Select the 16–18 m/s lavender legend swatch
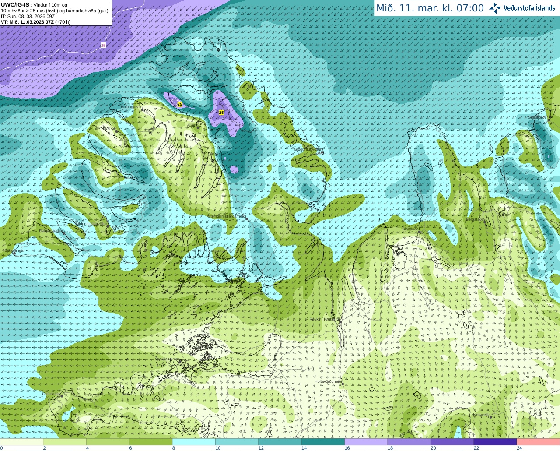Viewport: 560px width, 451px height. (366, 442)
